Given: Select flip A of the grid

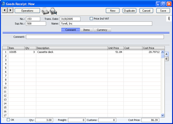Looking at the screenshot, I should coord(167,54).
